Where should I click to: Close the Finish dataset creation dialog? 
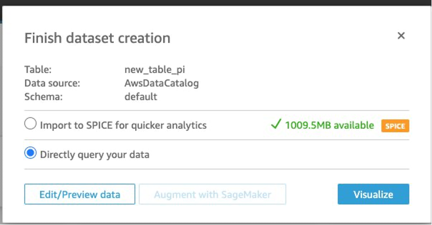pos(401,36)
